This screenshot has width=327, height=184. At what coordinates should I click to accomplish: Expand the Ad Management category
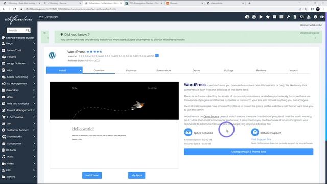point(18,84)
